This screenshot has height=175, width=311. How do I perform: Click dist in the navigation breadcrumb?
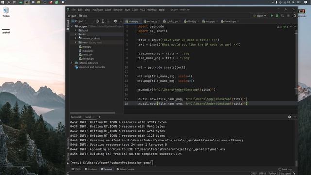click(x=83, y=16)
